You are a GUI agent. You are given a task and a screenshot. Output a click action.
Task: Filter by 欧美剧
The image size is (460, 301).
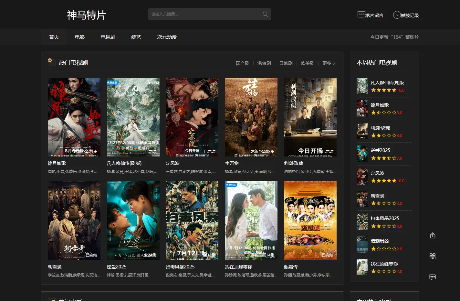pyautogui.click(x=308, y=63)
